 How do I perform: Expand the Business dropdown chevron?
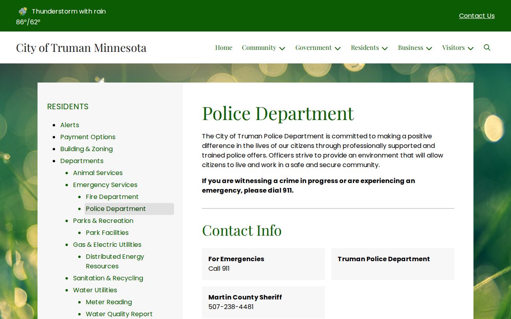[429, 48]
